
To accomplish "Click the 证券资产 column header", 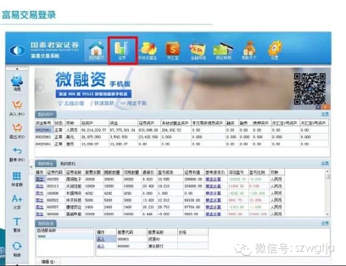I will (149, 123).
